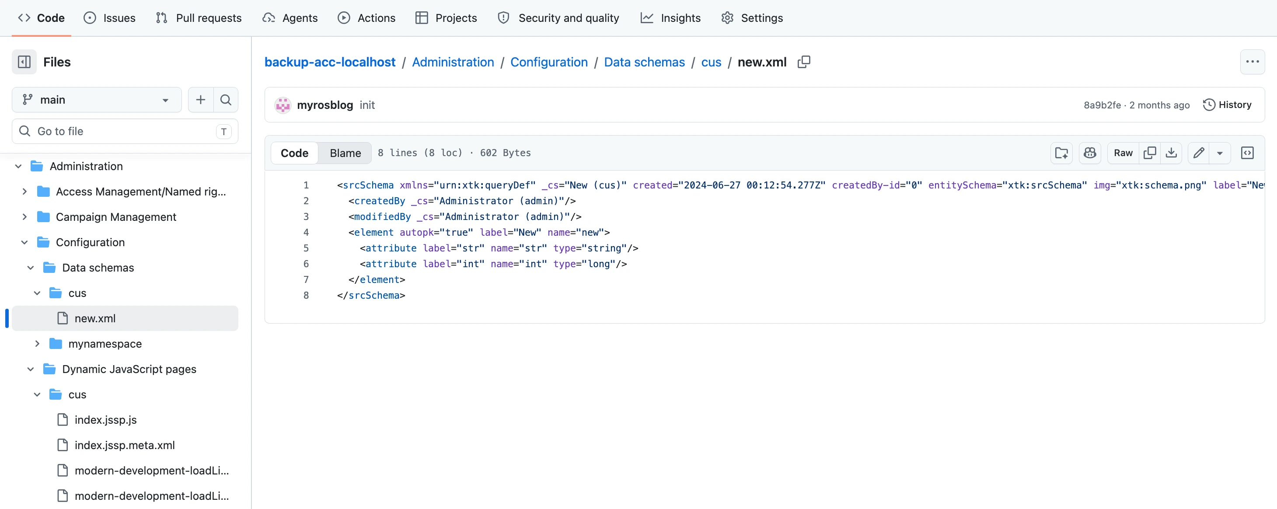Screen dimensions: 1277x509
Task: Click the mynamespace folder icon
Action: coord(56,343)
